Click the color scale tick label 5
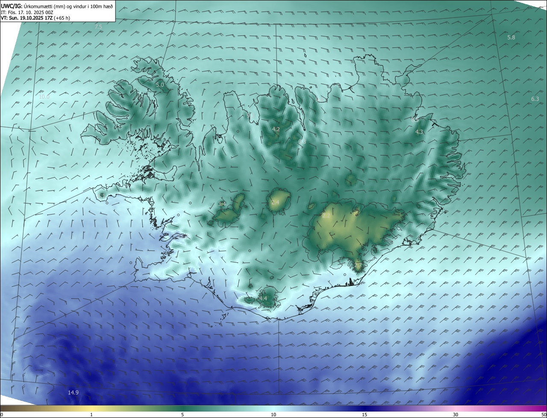 (182, 415)
